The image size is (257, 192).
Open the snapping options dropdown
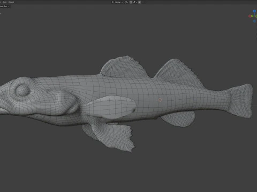click(x=135, y=2)
